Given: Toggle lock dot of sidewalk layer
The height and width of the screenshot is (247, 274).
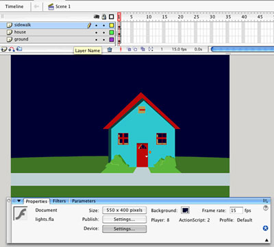Looking at the screenshot, I should (104, 25).
